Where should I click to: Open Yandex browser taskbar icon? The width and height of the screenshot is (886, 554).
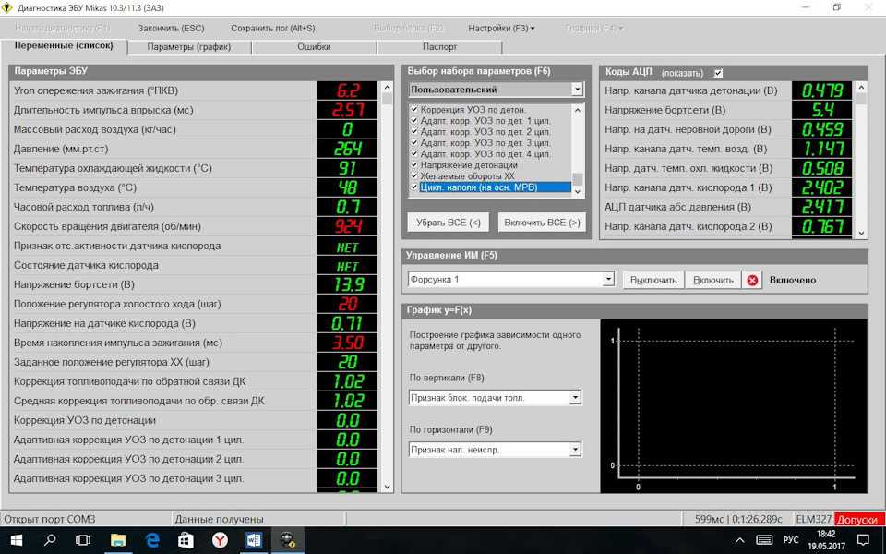(220, 541)
